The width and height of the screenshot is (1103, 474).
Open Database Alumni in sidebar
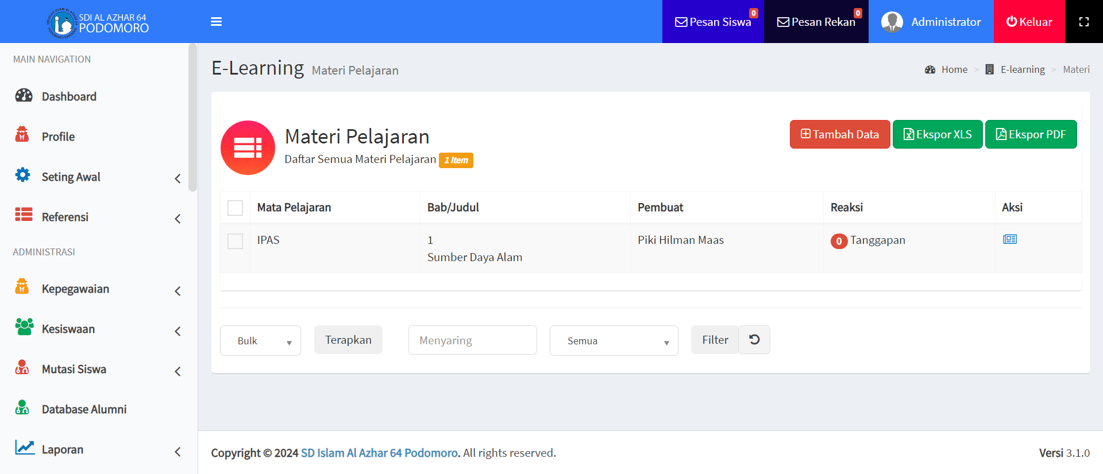click(84, 410)
